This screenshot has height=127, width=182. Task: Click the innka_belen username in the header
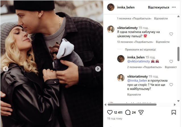click(126, 7)
